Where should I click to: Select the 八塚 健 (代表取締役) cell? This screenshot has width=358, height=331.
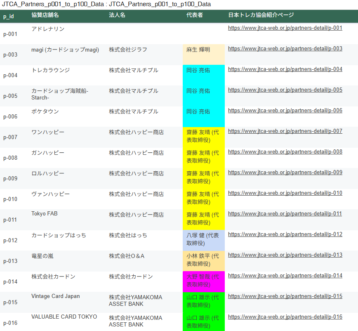pos(204,240)
